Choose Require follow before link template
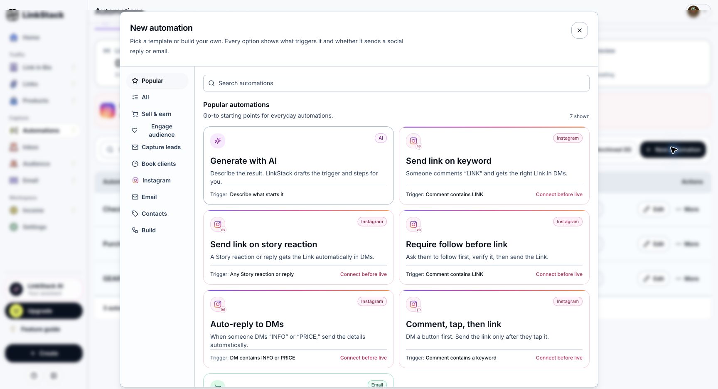Screen dimensions: 718x389 point(494,247)
